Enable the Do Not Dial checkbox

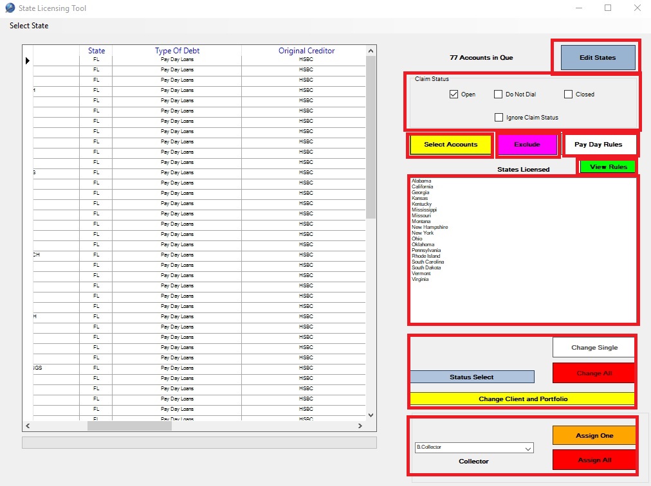[498, 94]
